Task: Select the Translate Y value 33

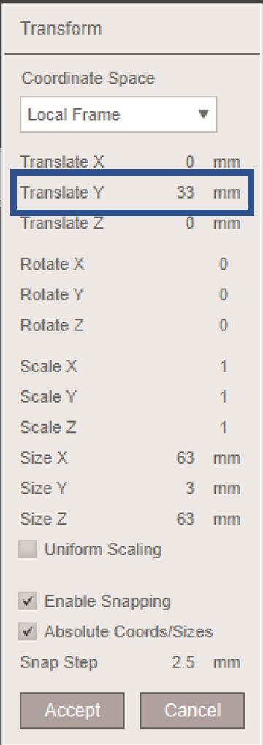Action: pyautogui.click(x=186, y=193)
